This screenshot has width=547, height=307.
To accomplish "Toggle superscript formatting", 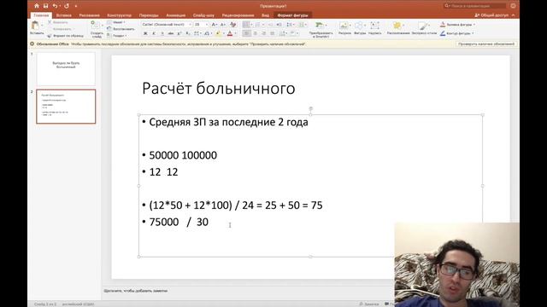I will tap(179, 33).
